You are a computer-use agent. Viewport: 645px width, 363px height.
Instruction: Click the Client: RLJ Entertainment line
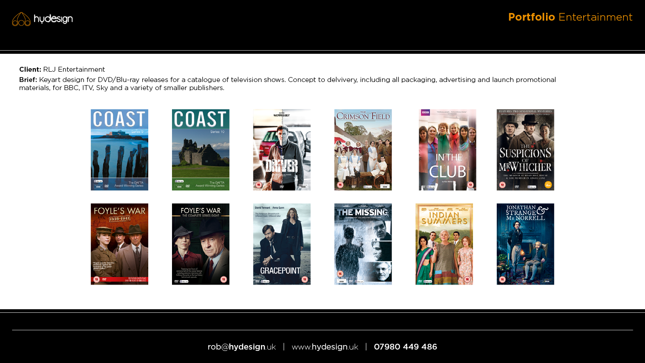pos(62,69)
